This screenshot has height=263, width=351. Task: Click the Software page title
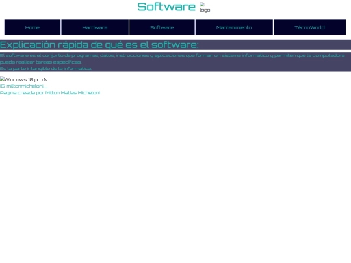point(166,6)
